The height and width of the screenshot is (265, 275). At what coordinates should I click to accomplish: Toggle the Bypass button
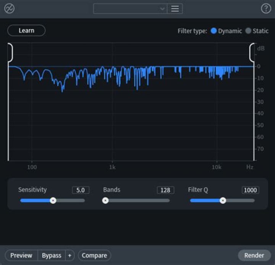pos(52,255)
